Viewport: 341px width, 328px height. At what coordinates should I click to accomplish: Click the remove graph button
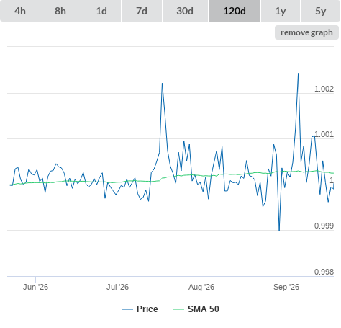pos(306,32)
